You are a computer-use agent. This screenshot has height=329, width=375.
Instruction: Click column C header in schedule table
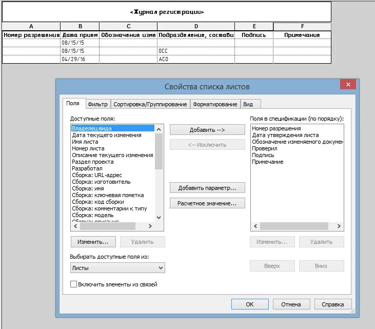tap(128, 26)
